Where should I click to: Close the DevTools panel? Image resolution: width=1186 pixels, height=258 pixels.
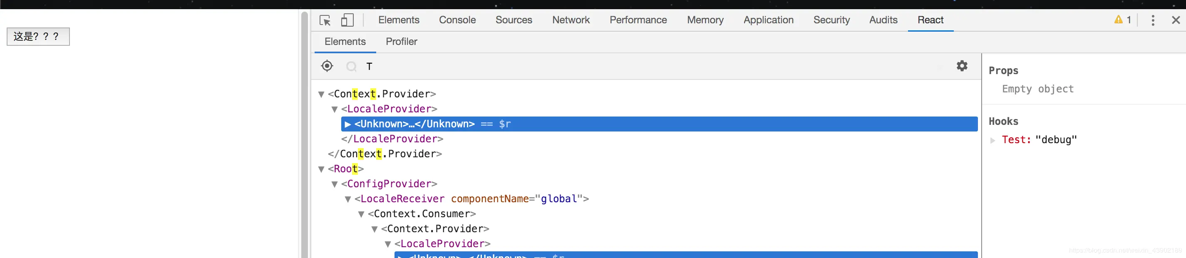(1176, 20)
